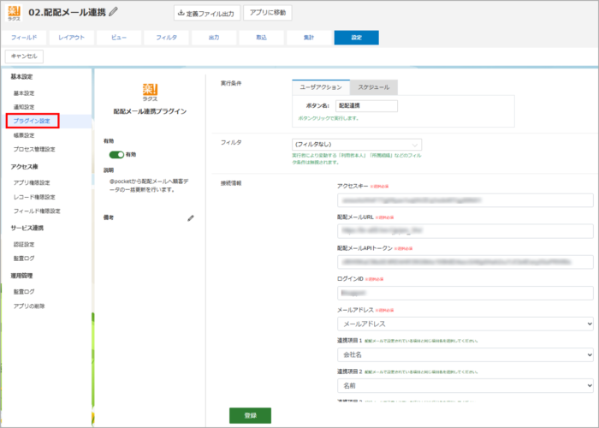Click the app title 02.配配メール連携
The height and width of the screenshot is (428, 599).
point(68,12)
